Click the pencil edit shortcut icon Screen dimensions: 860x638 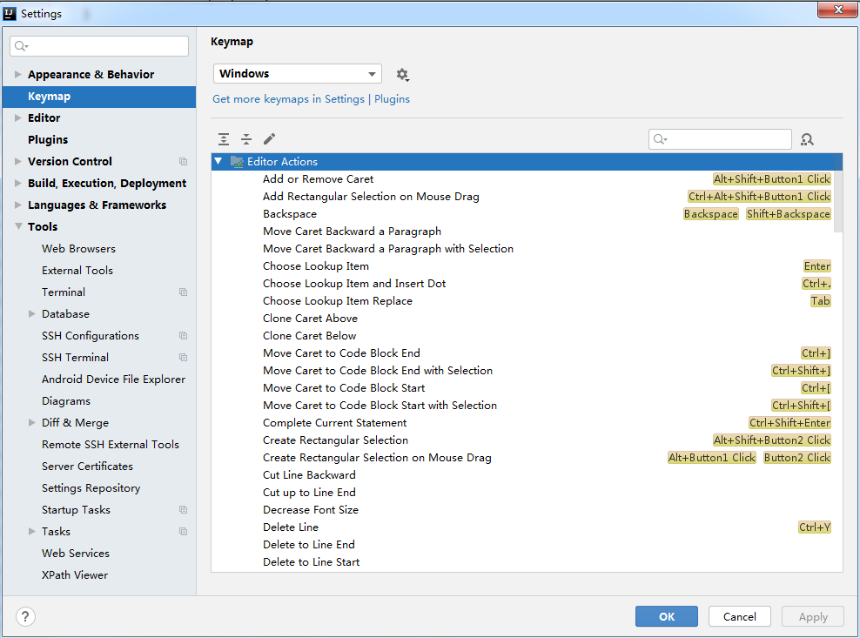[x=269, y=138]
